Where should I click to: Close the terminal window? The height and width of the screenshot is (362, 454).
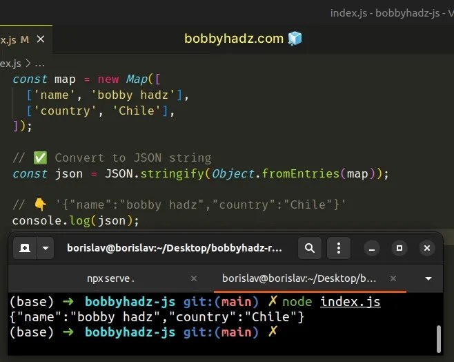427,248
